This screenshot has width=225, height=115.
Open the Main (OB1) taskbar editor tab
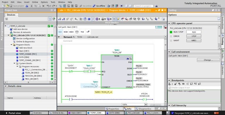tap(76, 113)
